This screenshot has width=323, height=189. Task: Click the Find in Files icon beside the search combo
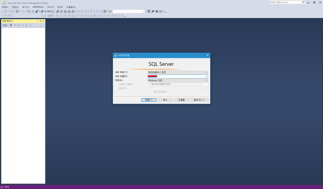pos(110,12)
